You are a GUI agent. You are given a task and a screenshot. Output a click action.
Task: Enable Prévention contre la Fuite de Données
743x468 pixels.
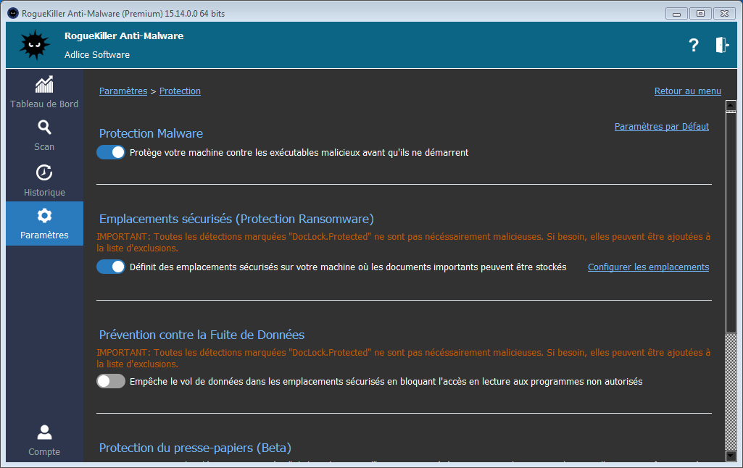(x=111, y=381)
